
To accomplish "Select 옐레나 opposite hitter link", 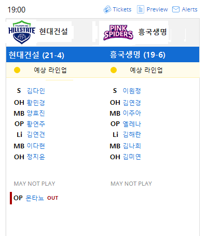I will coord(132,124).
